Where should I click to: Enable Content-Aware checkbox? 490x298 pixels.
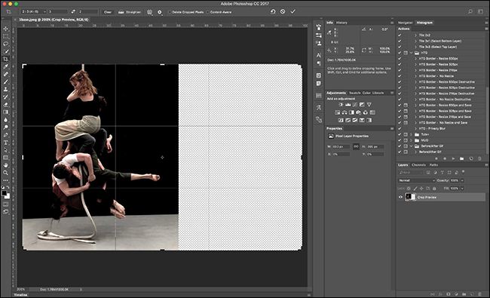(208, 12)
